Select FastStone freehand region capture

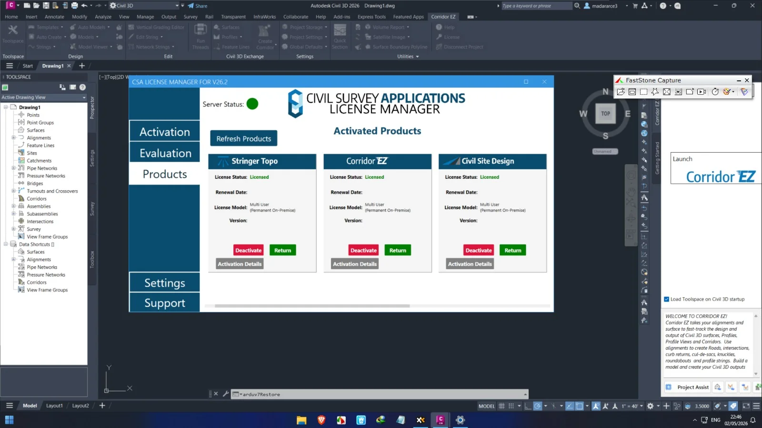(655, 92)
